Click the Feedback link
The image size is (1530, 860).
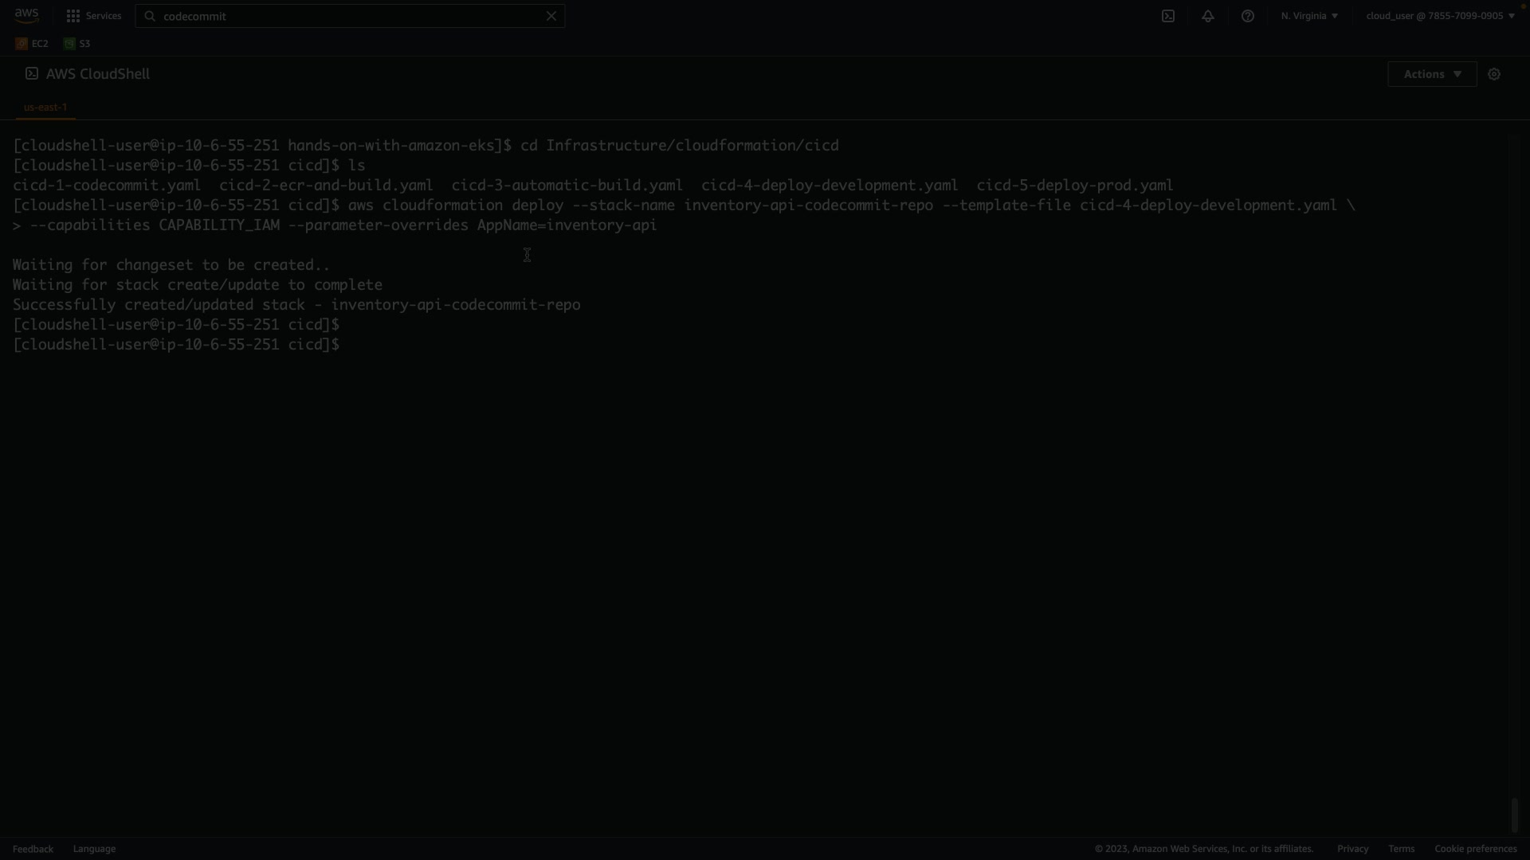[33, 849]
